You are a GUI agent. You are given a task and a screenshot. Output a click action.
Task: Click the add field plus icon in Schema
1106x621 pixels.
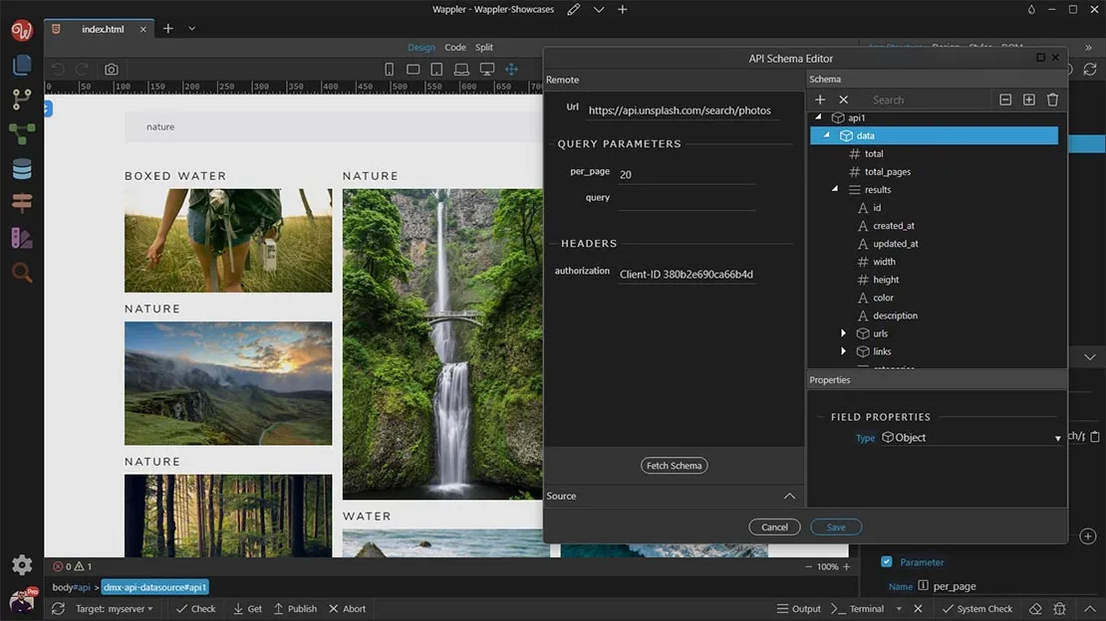820,100
